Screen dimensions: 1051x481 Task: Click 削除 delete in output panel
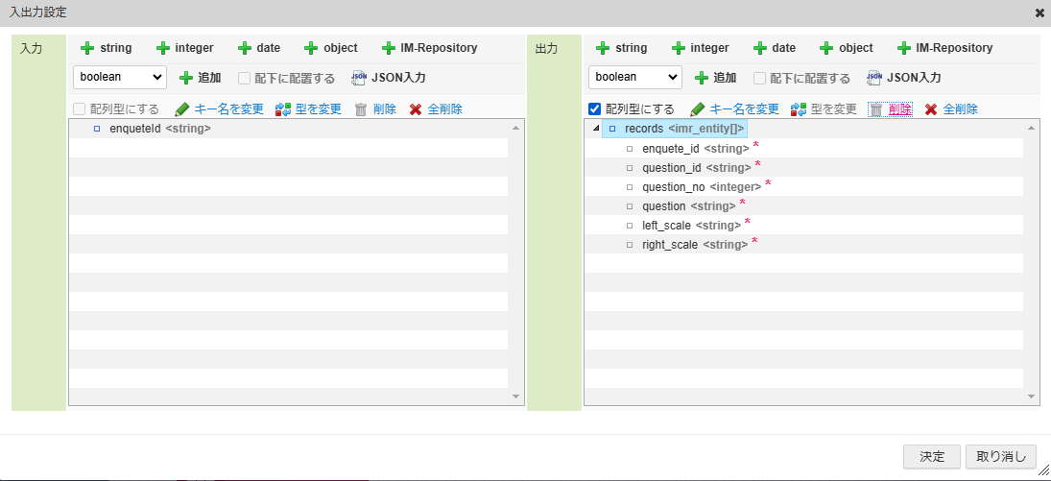[x=891, y=109]
